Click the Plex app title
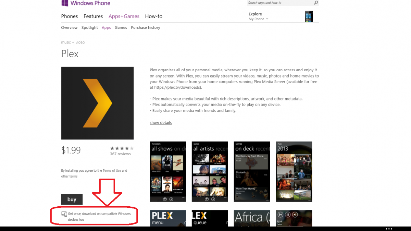 70,54
